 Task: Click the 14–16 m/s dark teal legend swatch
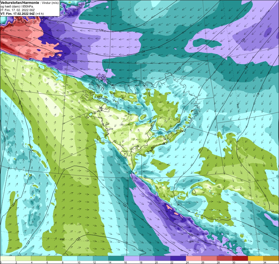tap(116, 258)
